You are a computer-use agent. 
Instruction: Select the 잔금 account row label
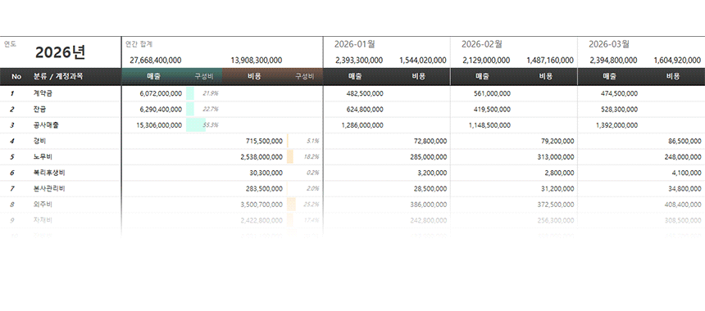tap(39, 109)
